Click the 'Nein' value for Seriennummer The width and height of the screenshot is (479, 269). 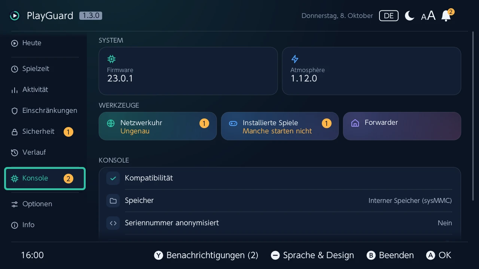[x=445, y=223]
